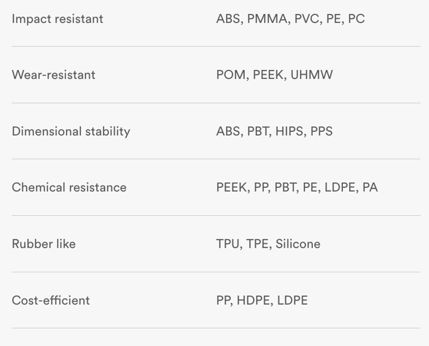Click Silicone in the Rubber like row
This screenshot has width=429, height=346.
click(298, 244)
